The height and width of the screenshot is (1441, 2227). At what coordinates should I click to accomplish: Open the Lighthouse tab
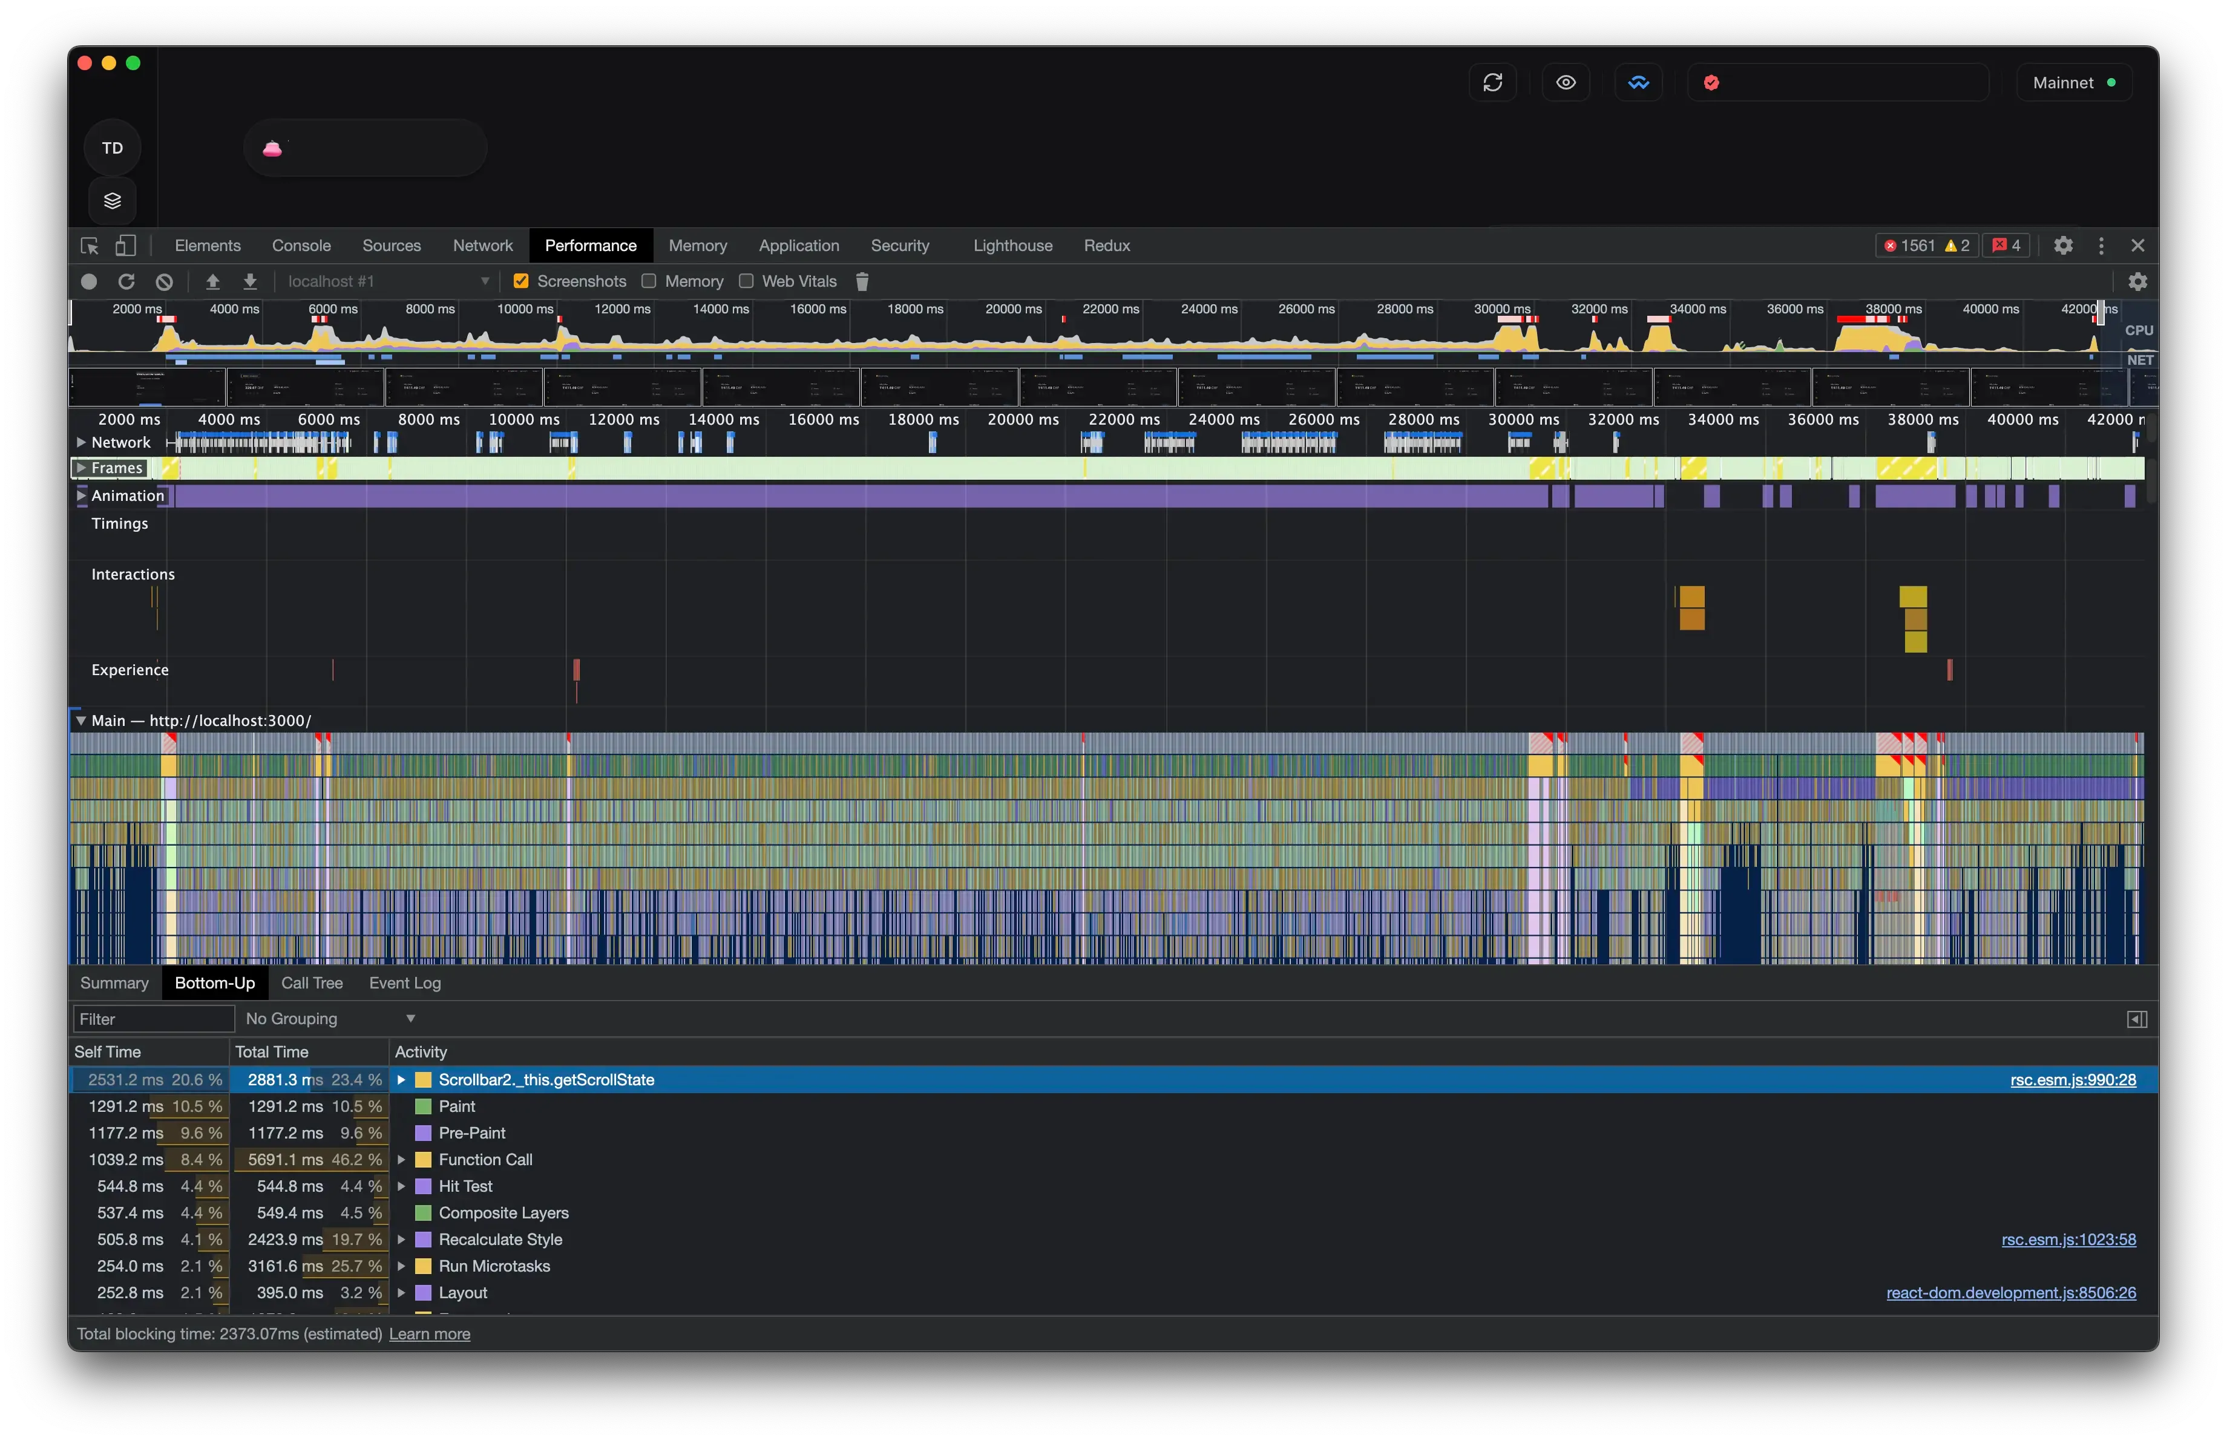tap(1012, 246)
